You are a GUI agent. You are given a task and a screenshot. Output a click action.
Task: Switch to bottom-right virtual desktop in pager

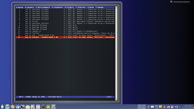click(144, 108)
